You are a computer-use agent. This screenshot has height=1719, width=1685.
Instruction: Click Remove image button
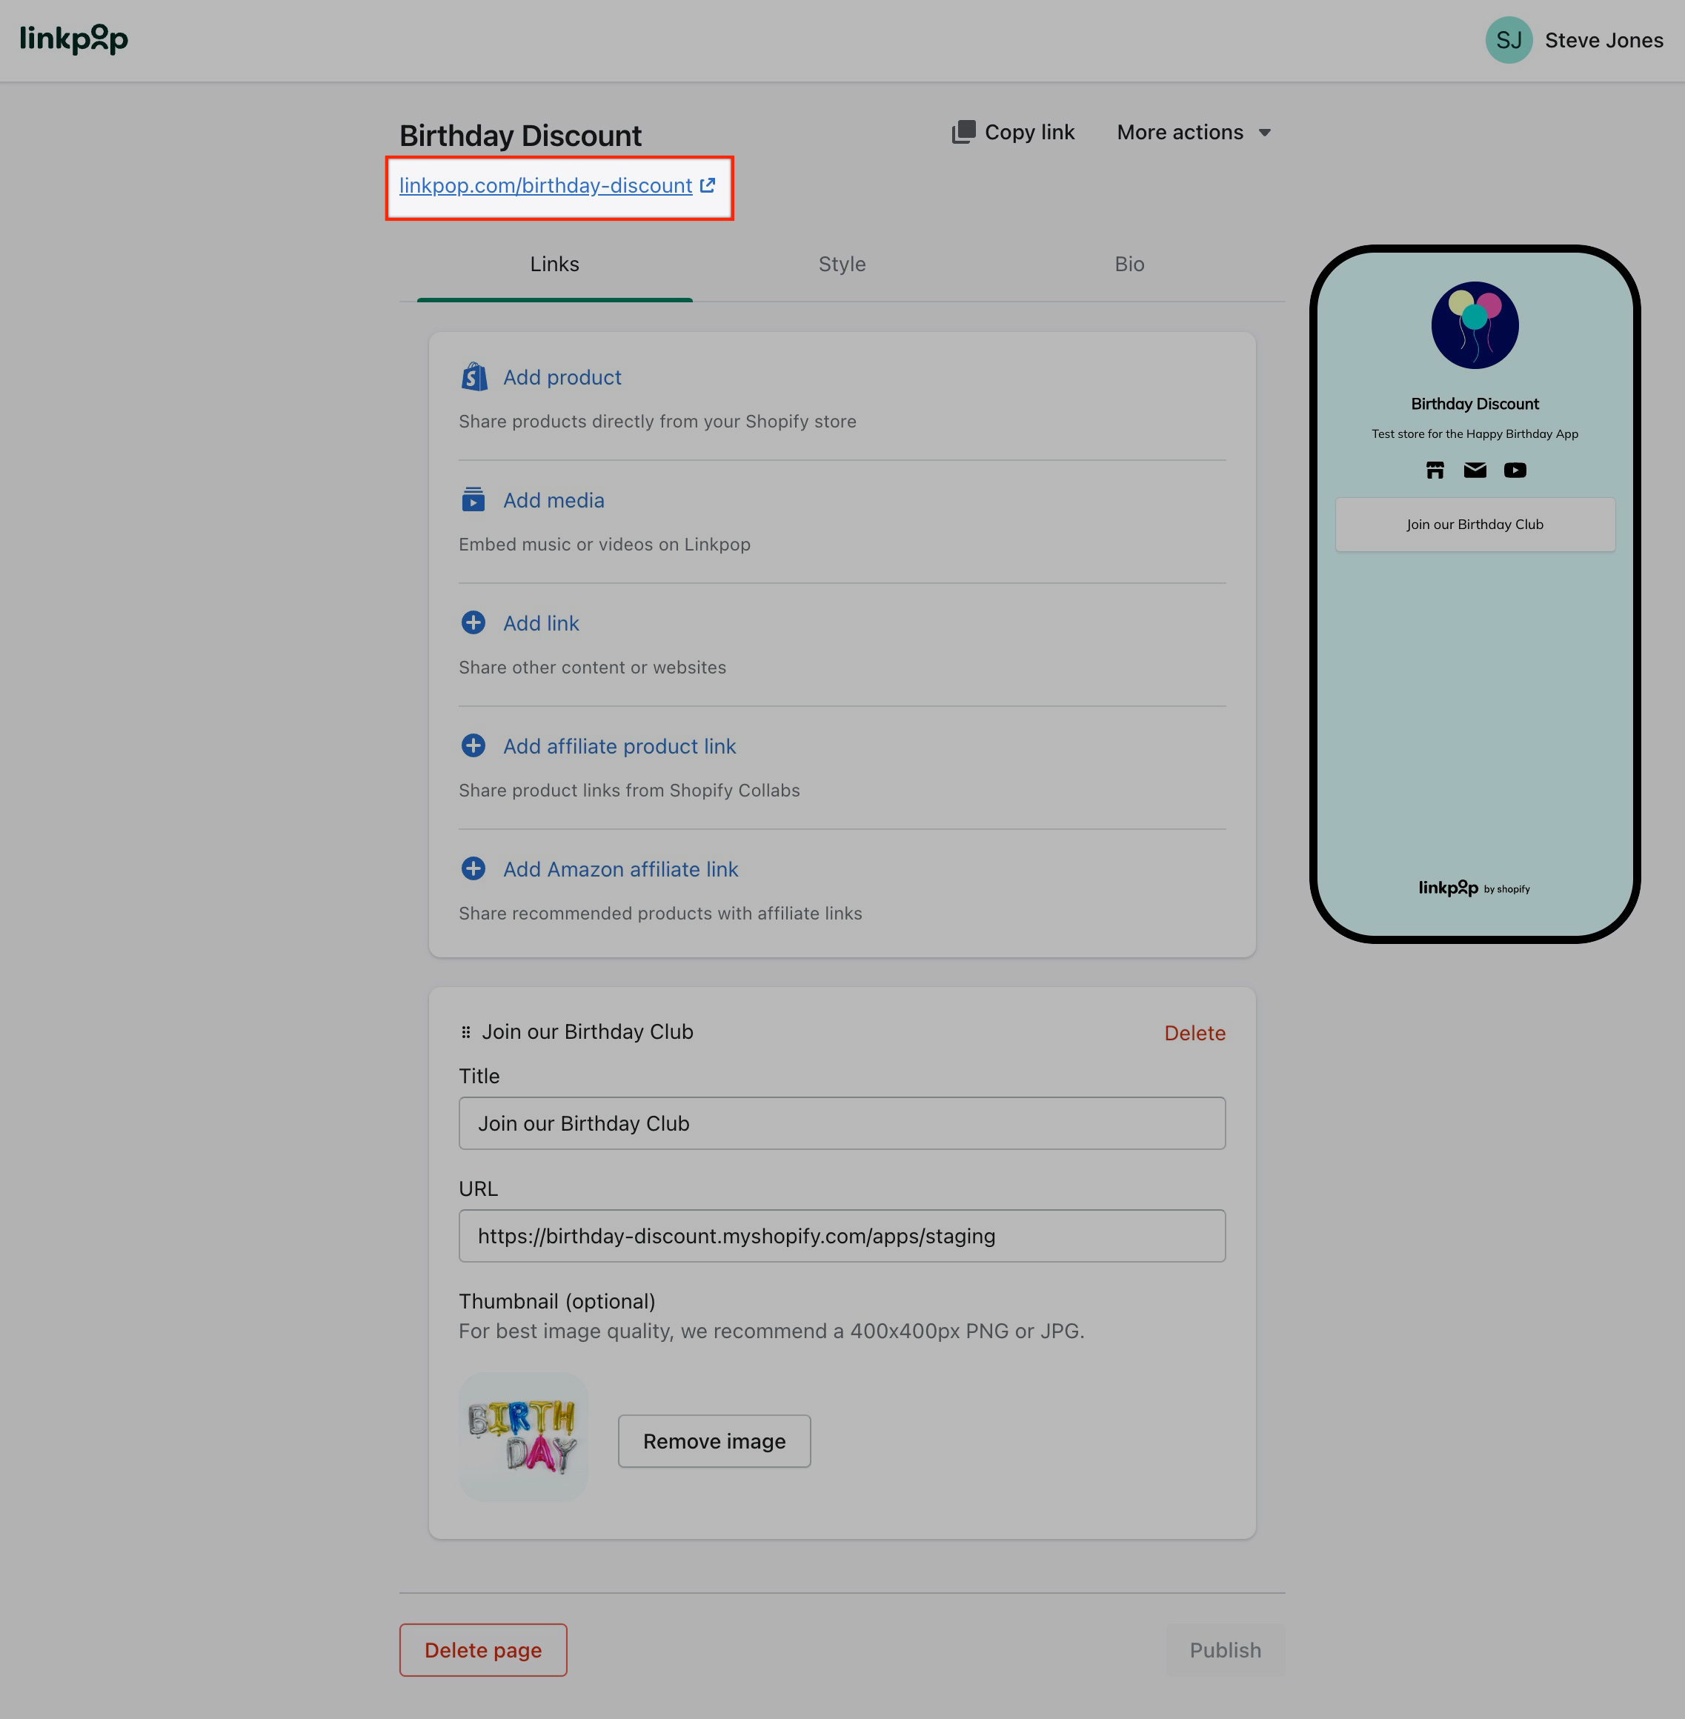pos(714,1440)
